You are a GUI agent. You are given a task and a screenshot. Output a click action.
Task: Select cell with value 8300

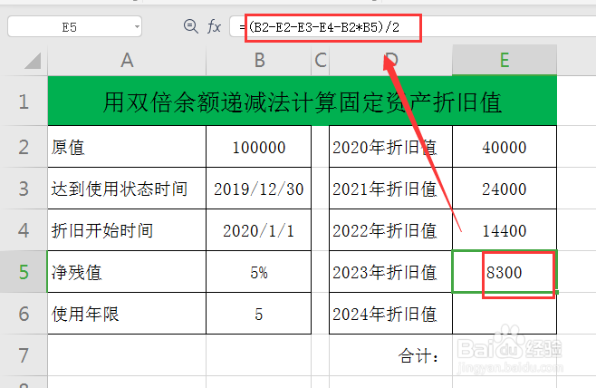pos(505,272)
